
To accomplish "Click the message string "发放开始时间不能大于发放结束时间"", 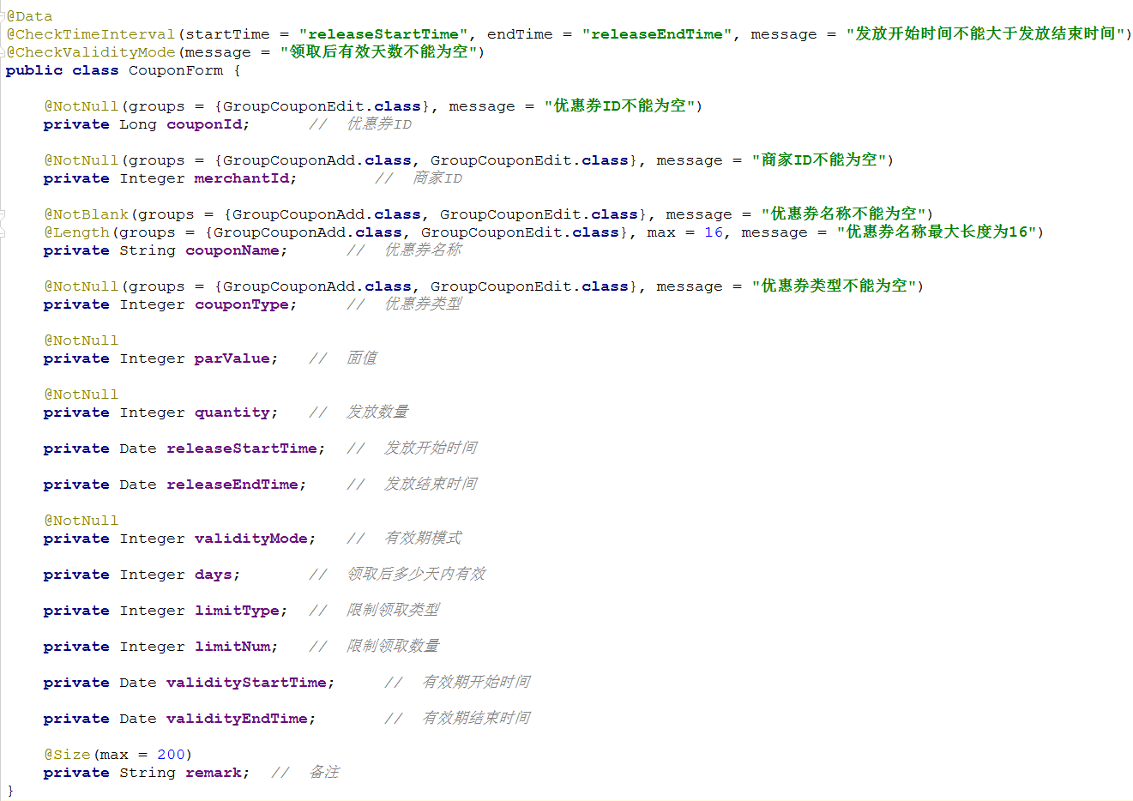I will point(985,34).
